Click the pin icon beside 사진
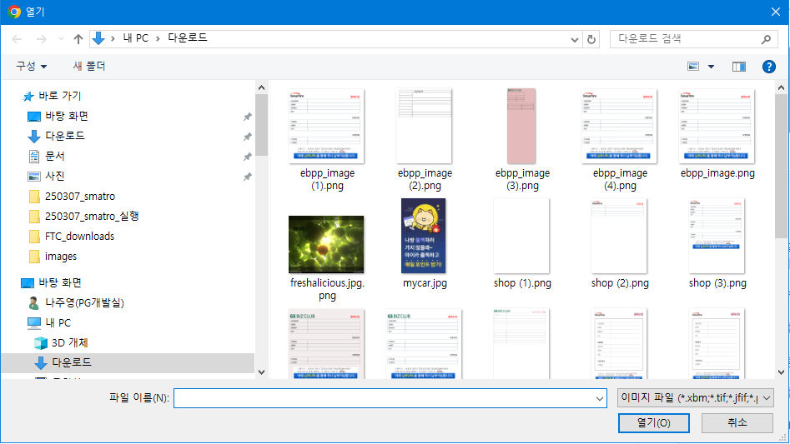The height and width of the screenshot is (444, 790). tap(248, 177)
